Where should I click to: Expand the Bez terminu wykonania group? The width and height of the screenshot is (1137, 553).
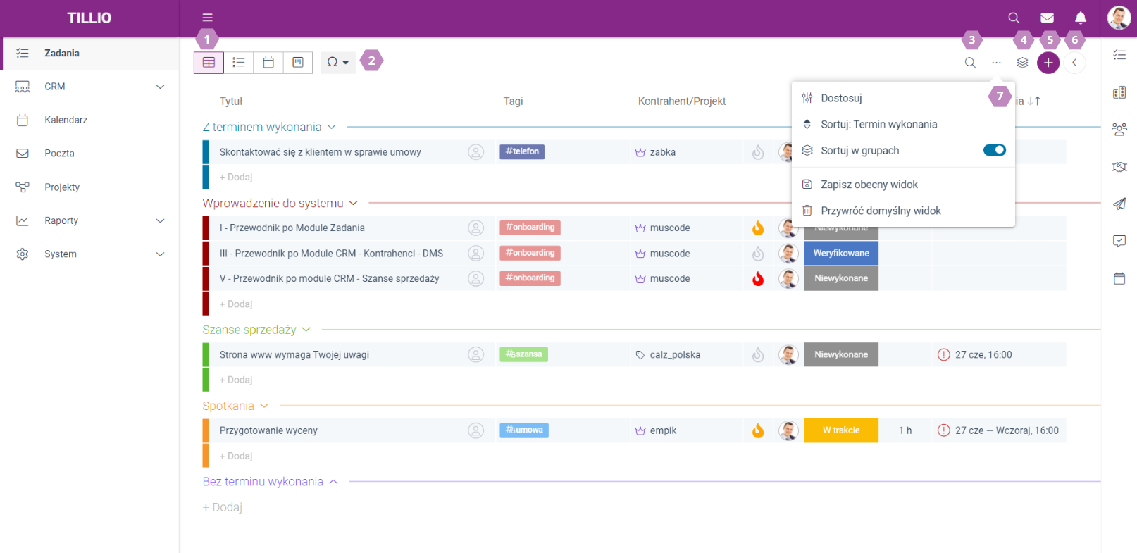pyautogui.click(x=334, y=482)
